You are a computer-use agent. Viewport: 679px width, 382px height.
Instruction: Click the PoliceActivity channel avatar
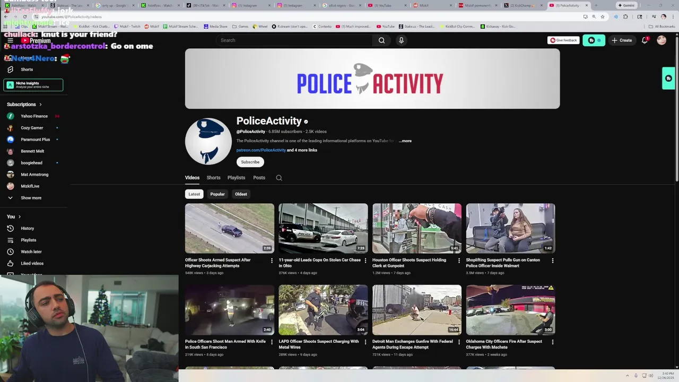[x=208, y=141]
